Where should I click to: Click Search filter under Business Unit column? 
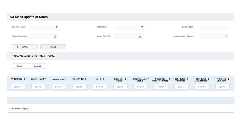tap(38, 87)
